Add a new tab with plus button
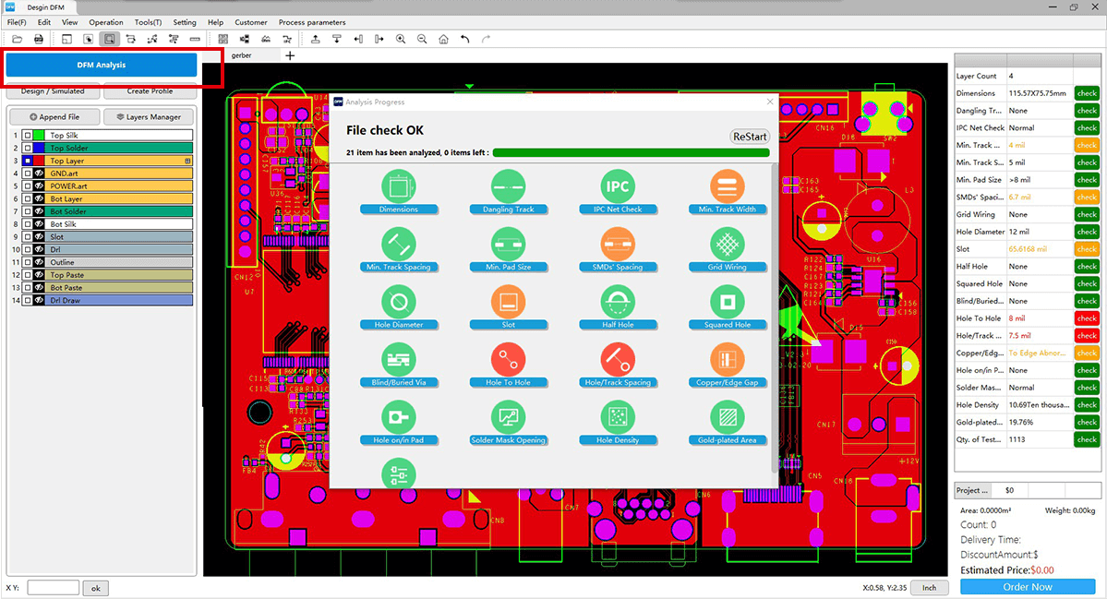The image size is (1107, 599). click(x=290, y=55)
